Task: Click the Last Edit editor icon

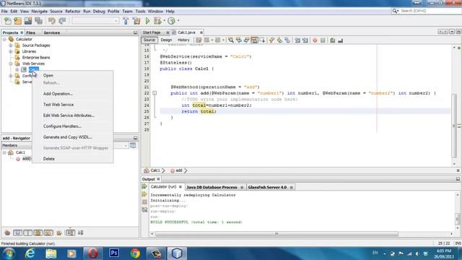Action: click(199, 40)
